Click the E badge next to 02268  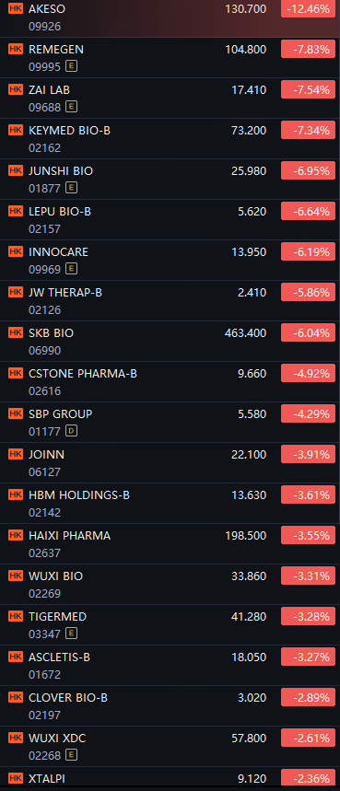(72, 755)
